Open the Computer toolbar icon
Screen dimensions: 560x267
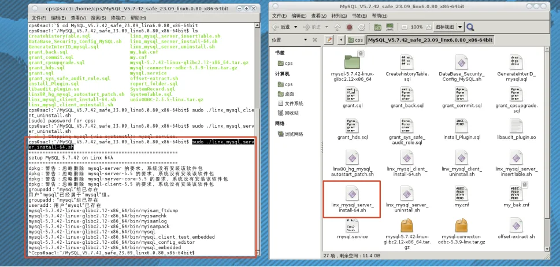pos(390,27)
